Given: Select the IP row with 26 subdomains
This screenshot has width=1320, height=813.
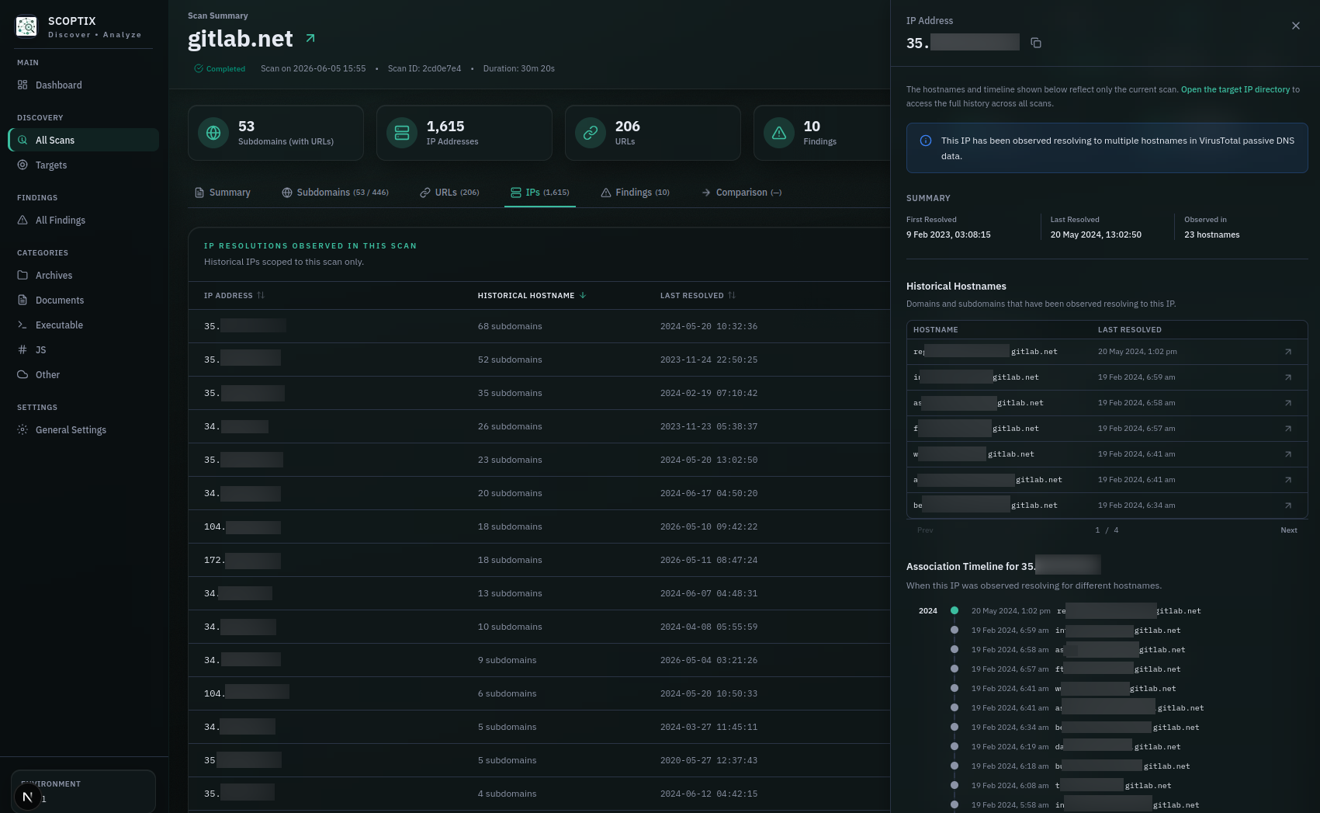Looking at the screenshot, I should 539,426.
